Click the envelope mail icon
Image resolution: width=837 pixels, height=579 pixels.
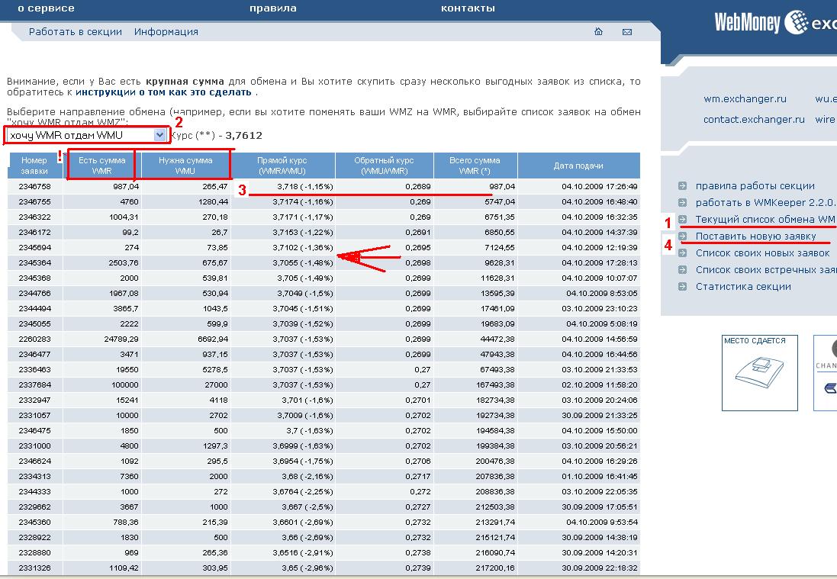coord(627,32)
